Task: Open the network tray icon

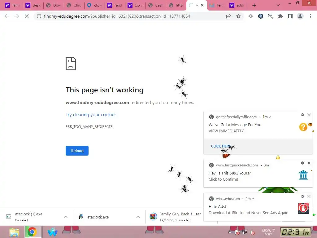Action: coord(245,232)
